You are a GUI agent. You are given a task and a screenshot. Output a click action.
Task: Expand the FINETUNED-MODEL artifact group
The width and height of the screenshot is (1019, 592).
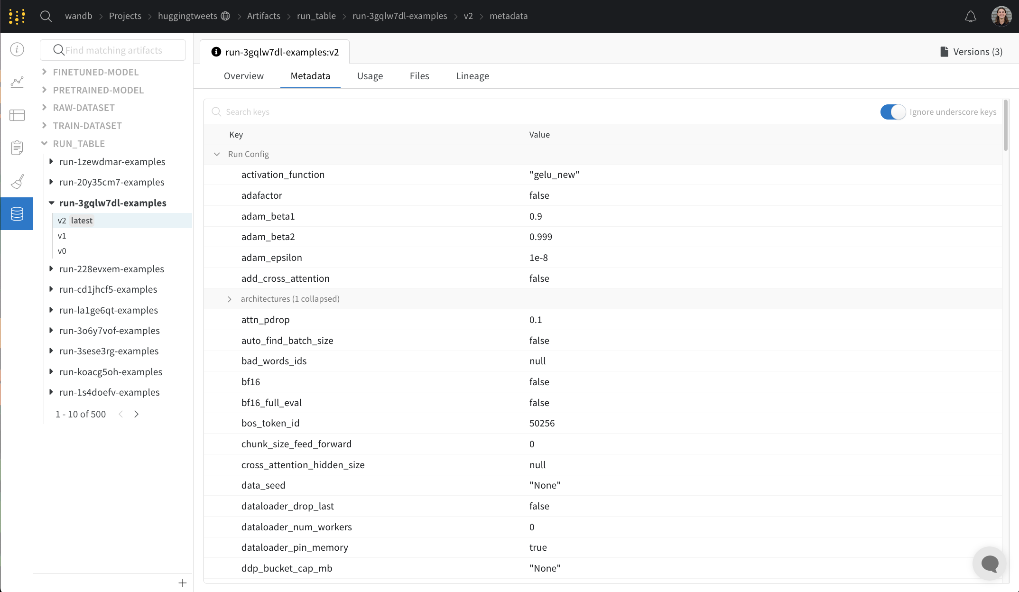pos(45,72)
